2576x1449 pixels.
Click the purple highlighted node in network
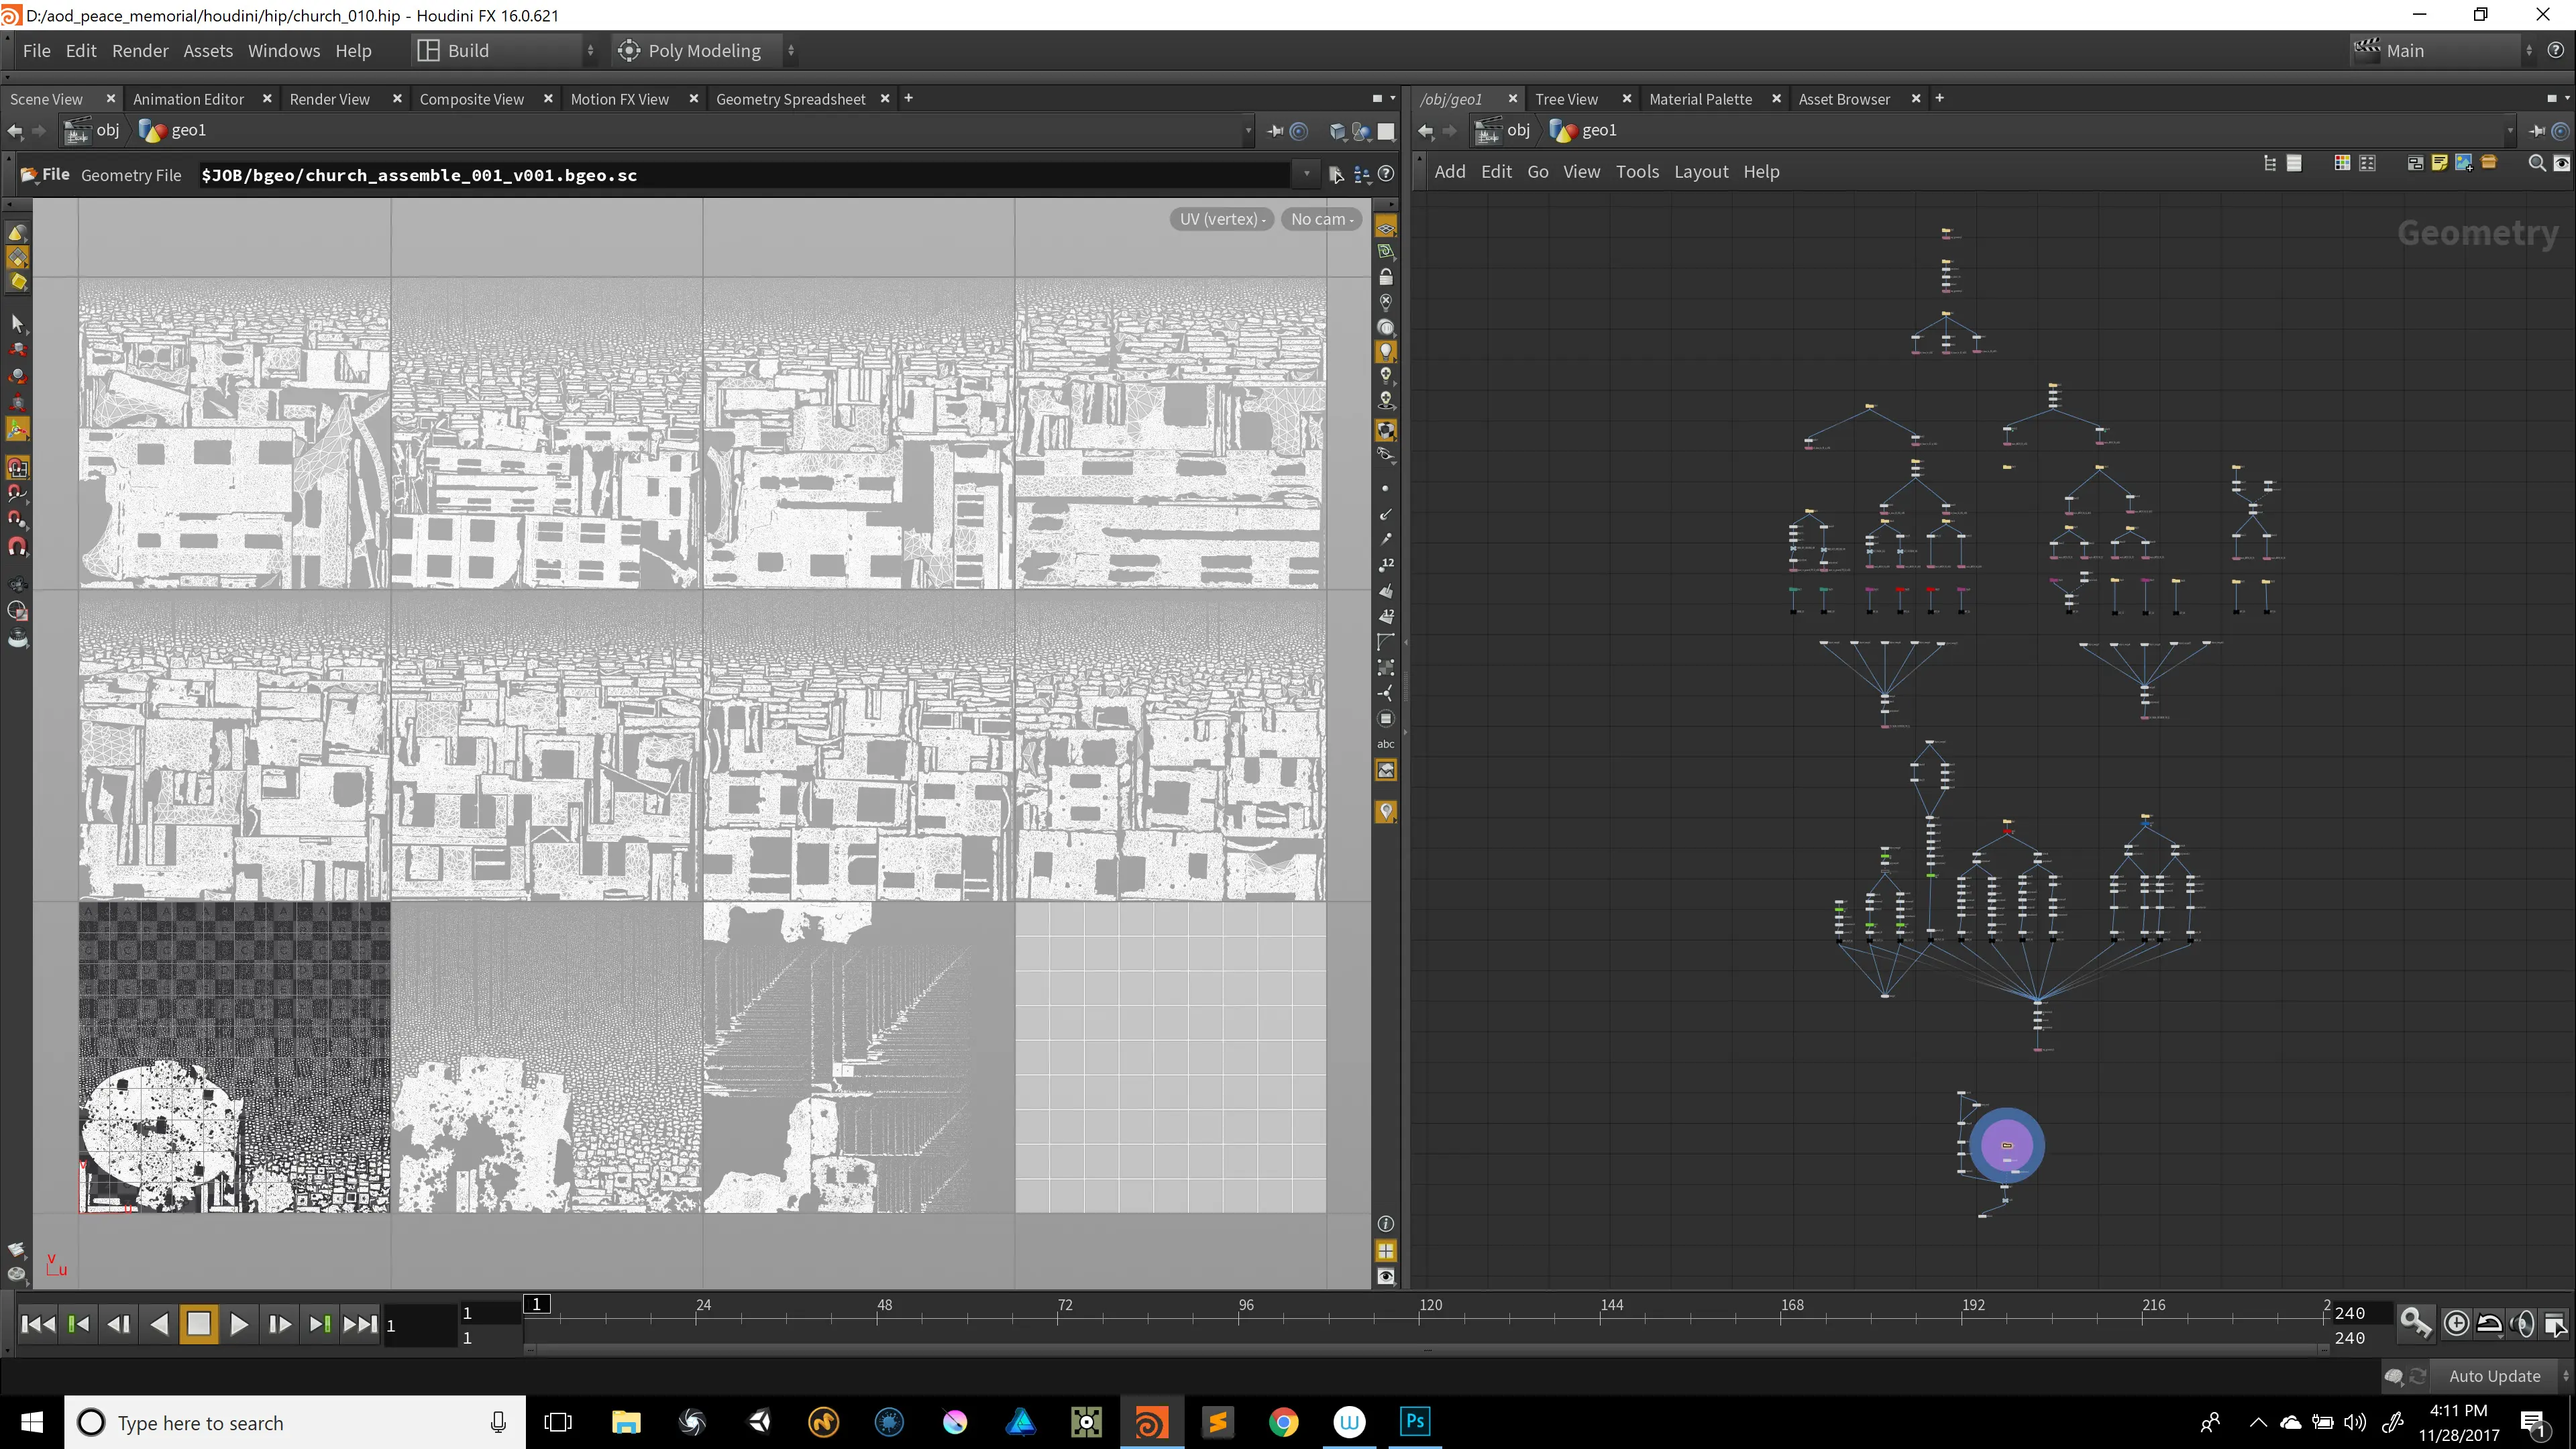pyautogui.click(x=2006, y=1146)
